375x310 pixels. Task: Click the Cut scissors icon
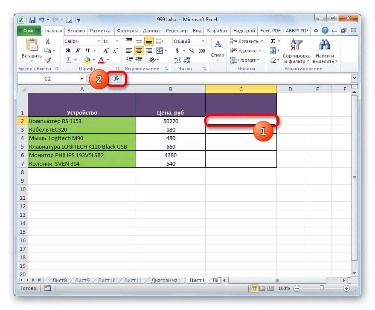click(48, 42)
